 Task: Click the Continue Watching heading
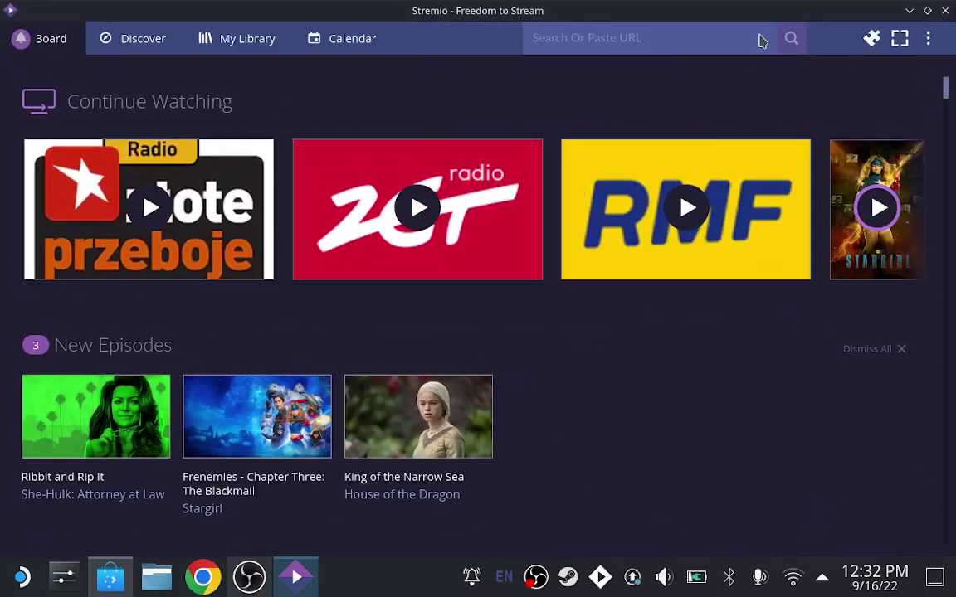coord(149,101)
